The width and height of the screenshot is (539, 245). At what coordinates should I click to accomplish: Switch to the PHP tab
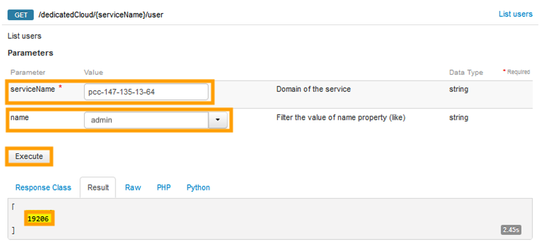pyautogui.click(x=164, y=187)
